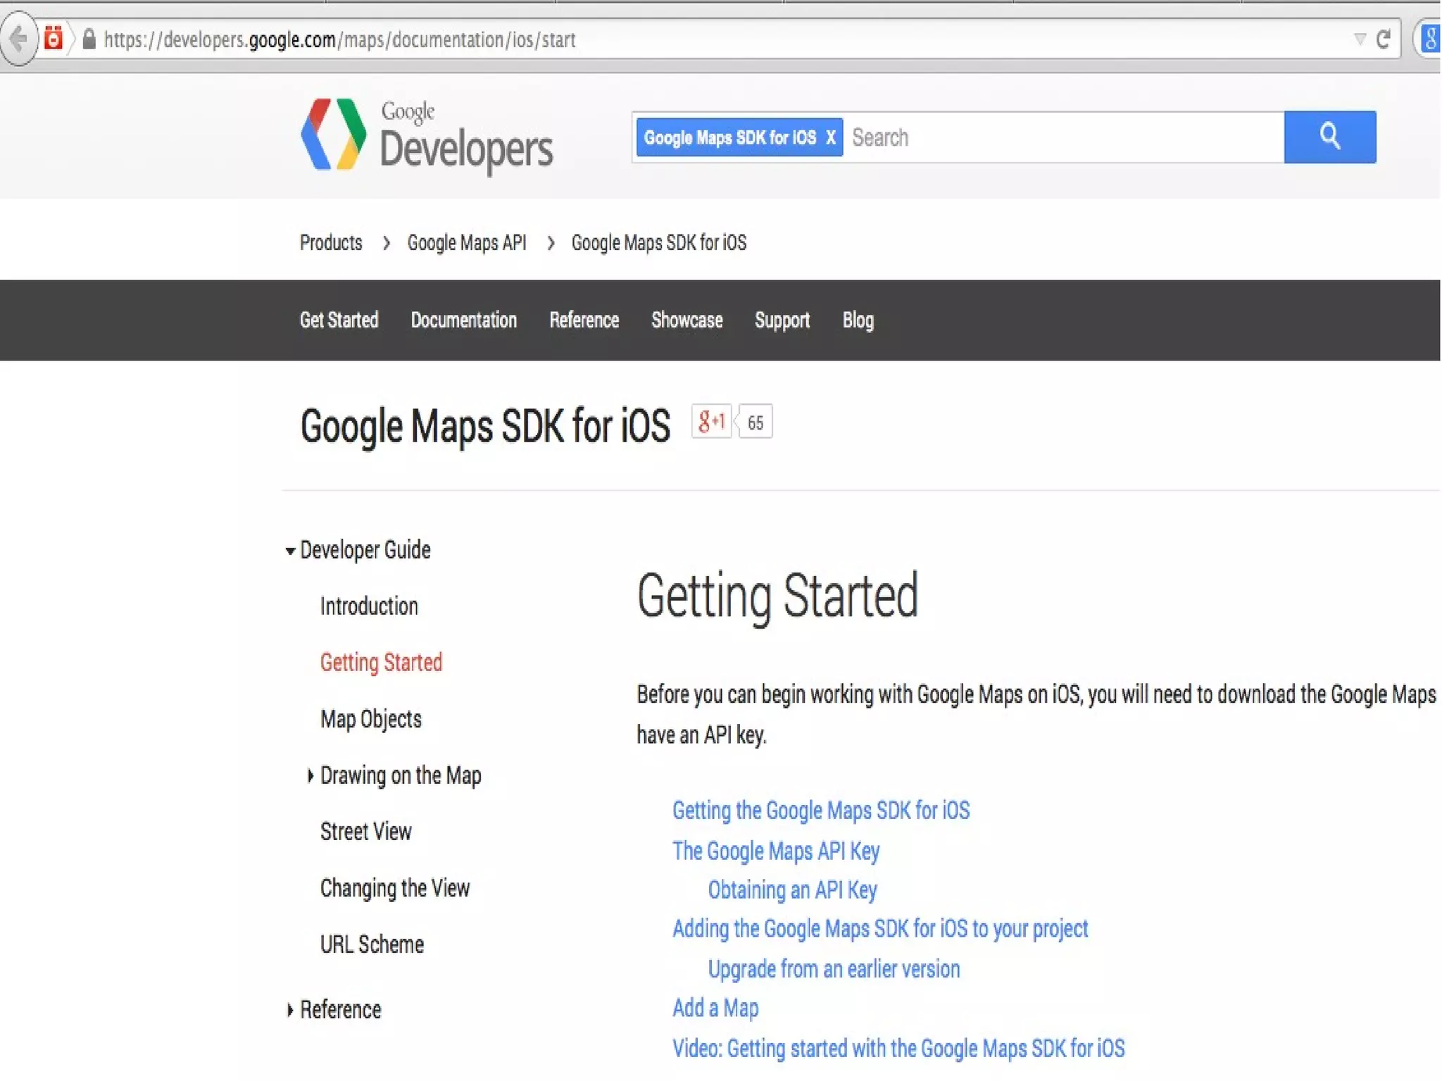Collapse the Developer Guide tree section
Image resolution: width=1442 pixels, height=1081 pixels.
(x=290, y=551)
